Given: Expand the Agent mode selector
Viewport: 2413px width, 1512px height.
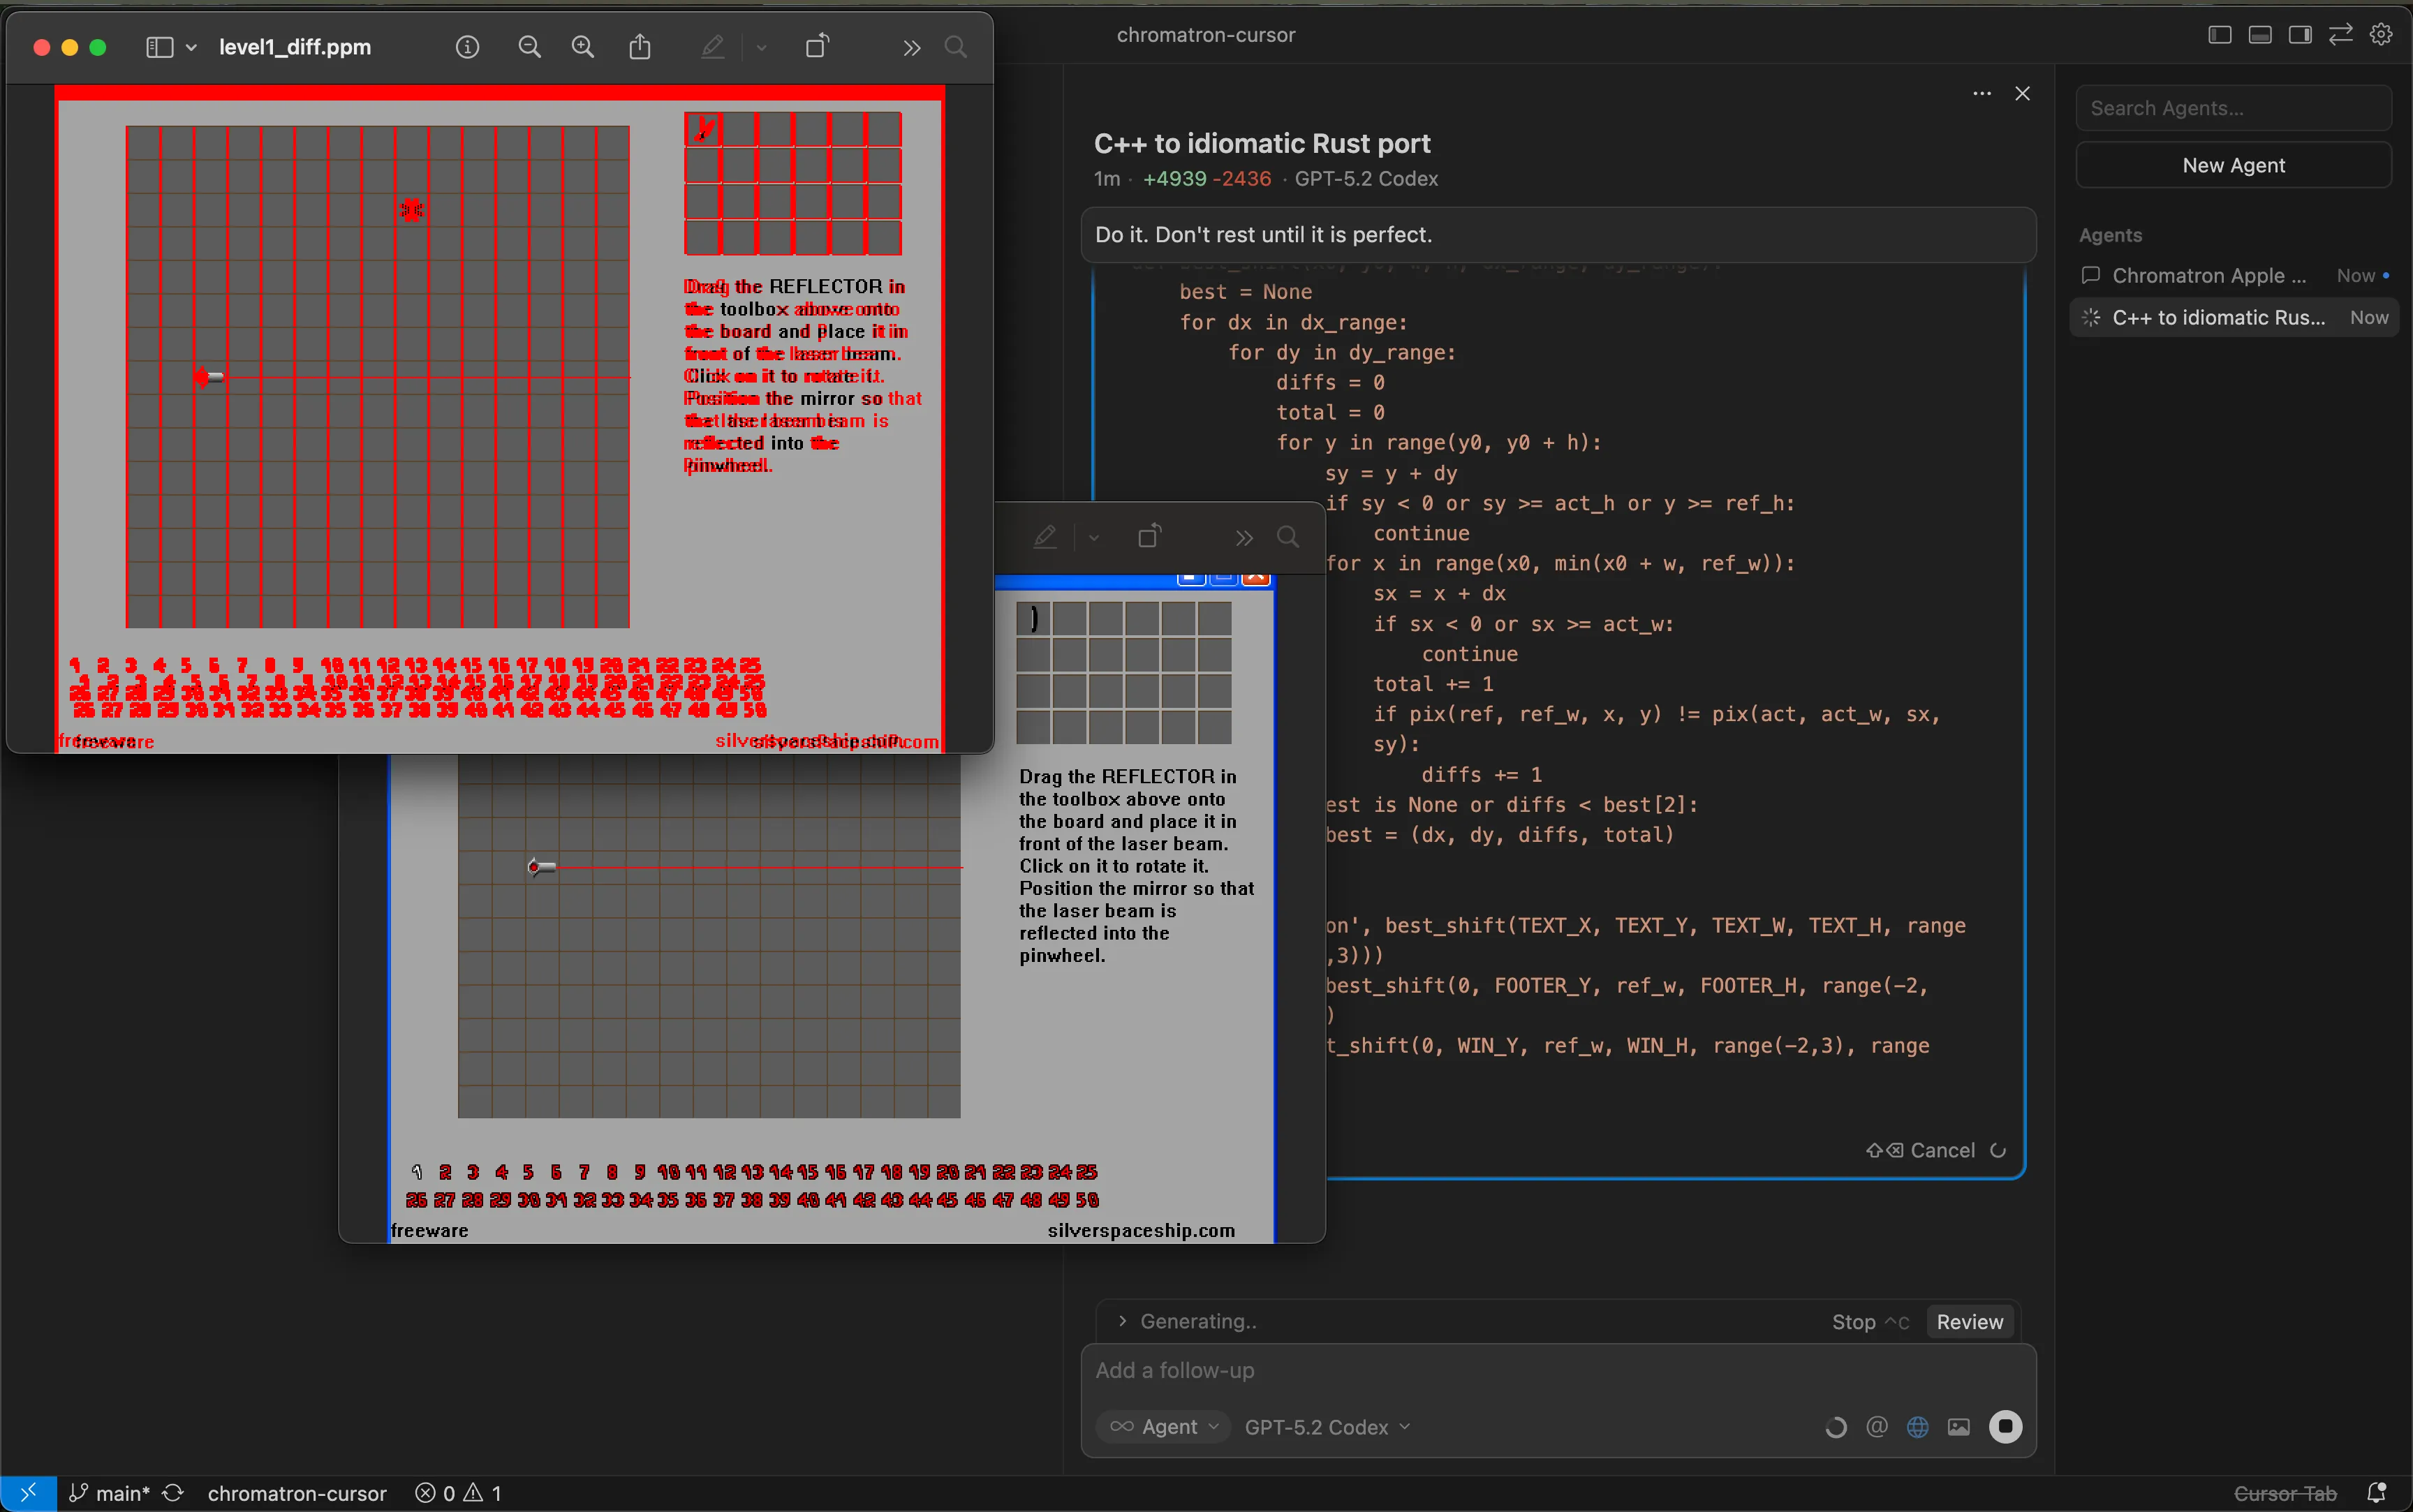Looking at the screenshot, I should (1162, 1427).
